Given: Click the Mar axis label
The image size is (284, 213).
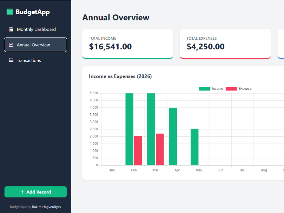Looking at the screenshot, I should (155, 170).
